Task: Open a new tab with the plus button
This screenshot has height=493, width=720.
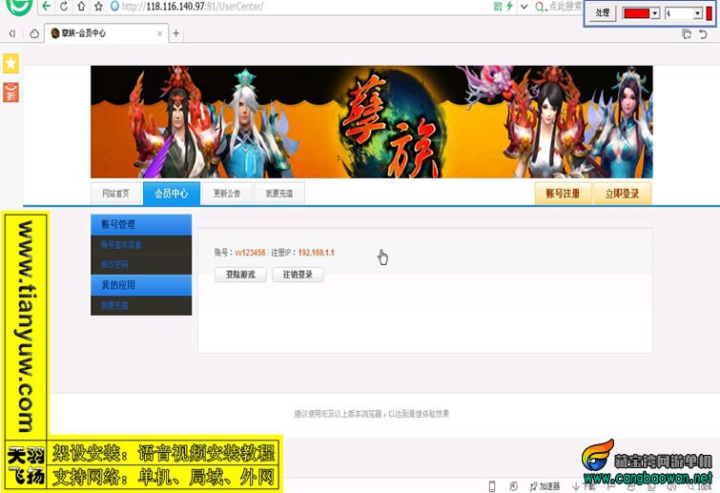Action: point(175,33)
